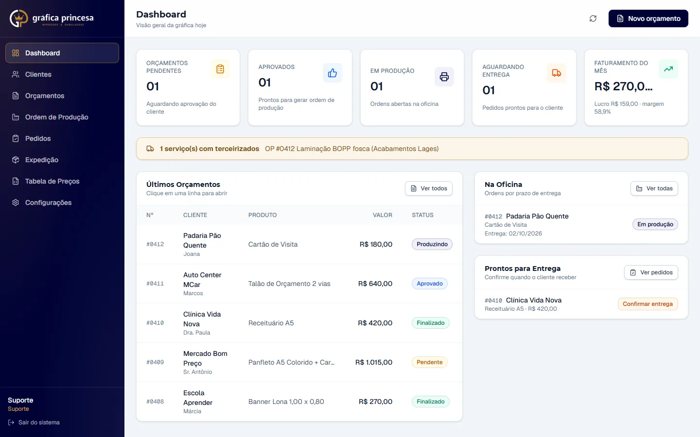Image resolution: width=700 pixels, height=437 pixels.
Task: Click Ver todas in Na Oficina
Action: click(654, 188)
